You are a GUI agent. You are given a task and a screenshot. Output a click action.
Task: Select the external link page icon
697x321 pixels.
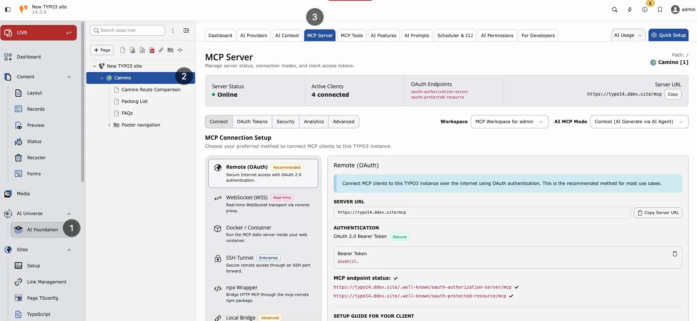pyautogui.click(x=161, y=50)
